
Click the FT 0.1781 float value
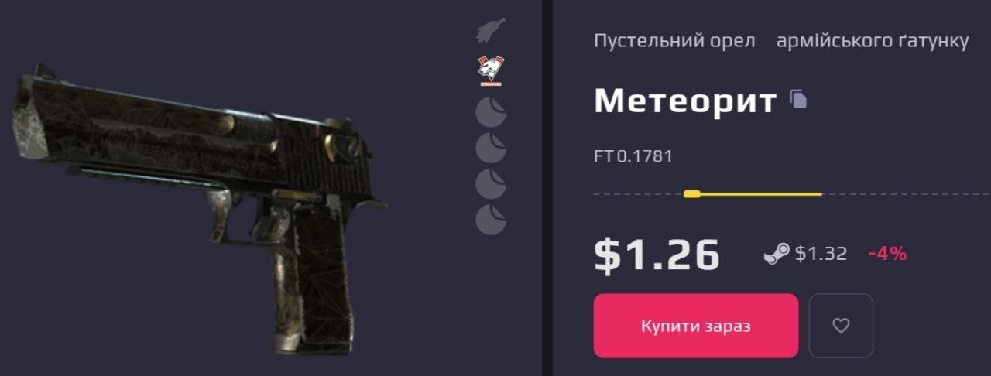(633, 156)
